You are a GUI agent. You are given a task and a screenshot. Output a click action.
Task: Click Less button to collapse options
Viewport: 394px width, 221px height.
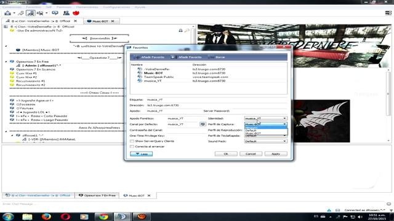[141, 154]
